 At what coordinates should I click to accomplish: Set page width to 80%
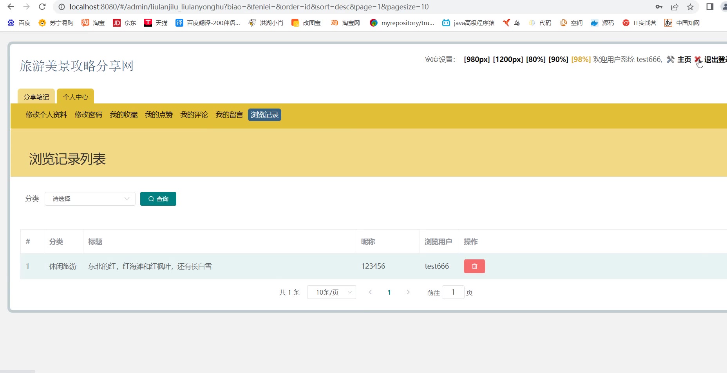point(536,60)
